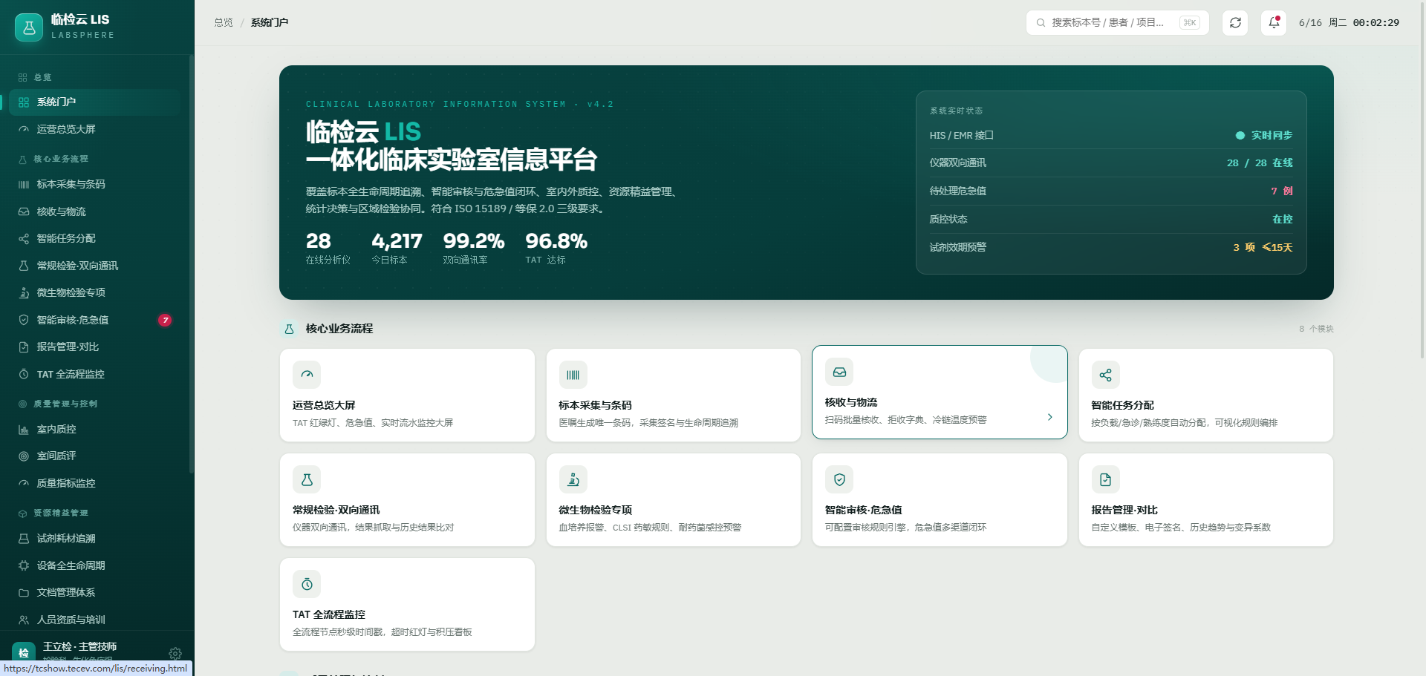Click the shield icon on 智能审核·危急值 card
Image resolution: width=1426 pixels, height=676 pixels.
click(x=839, y=479)
